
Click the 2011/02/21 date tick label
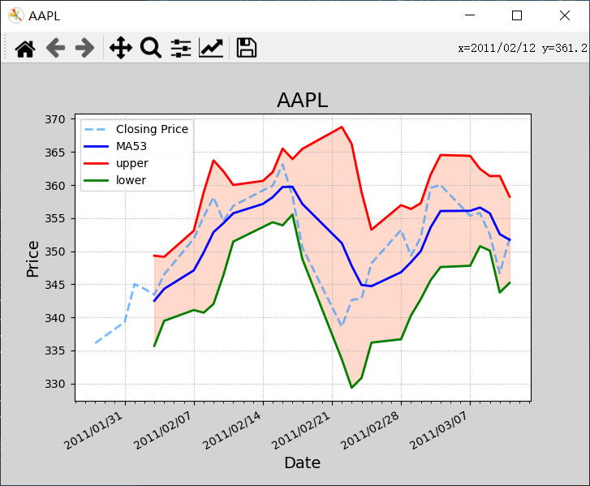(x=300, y=431)
